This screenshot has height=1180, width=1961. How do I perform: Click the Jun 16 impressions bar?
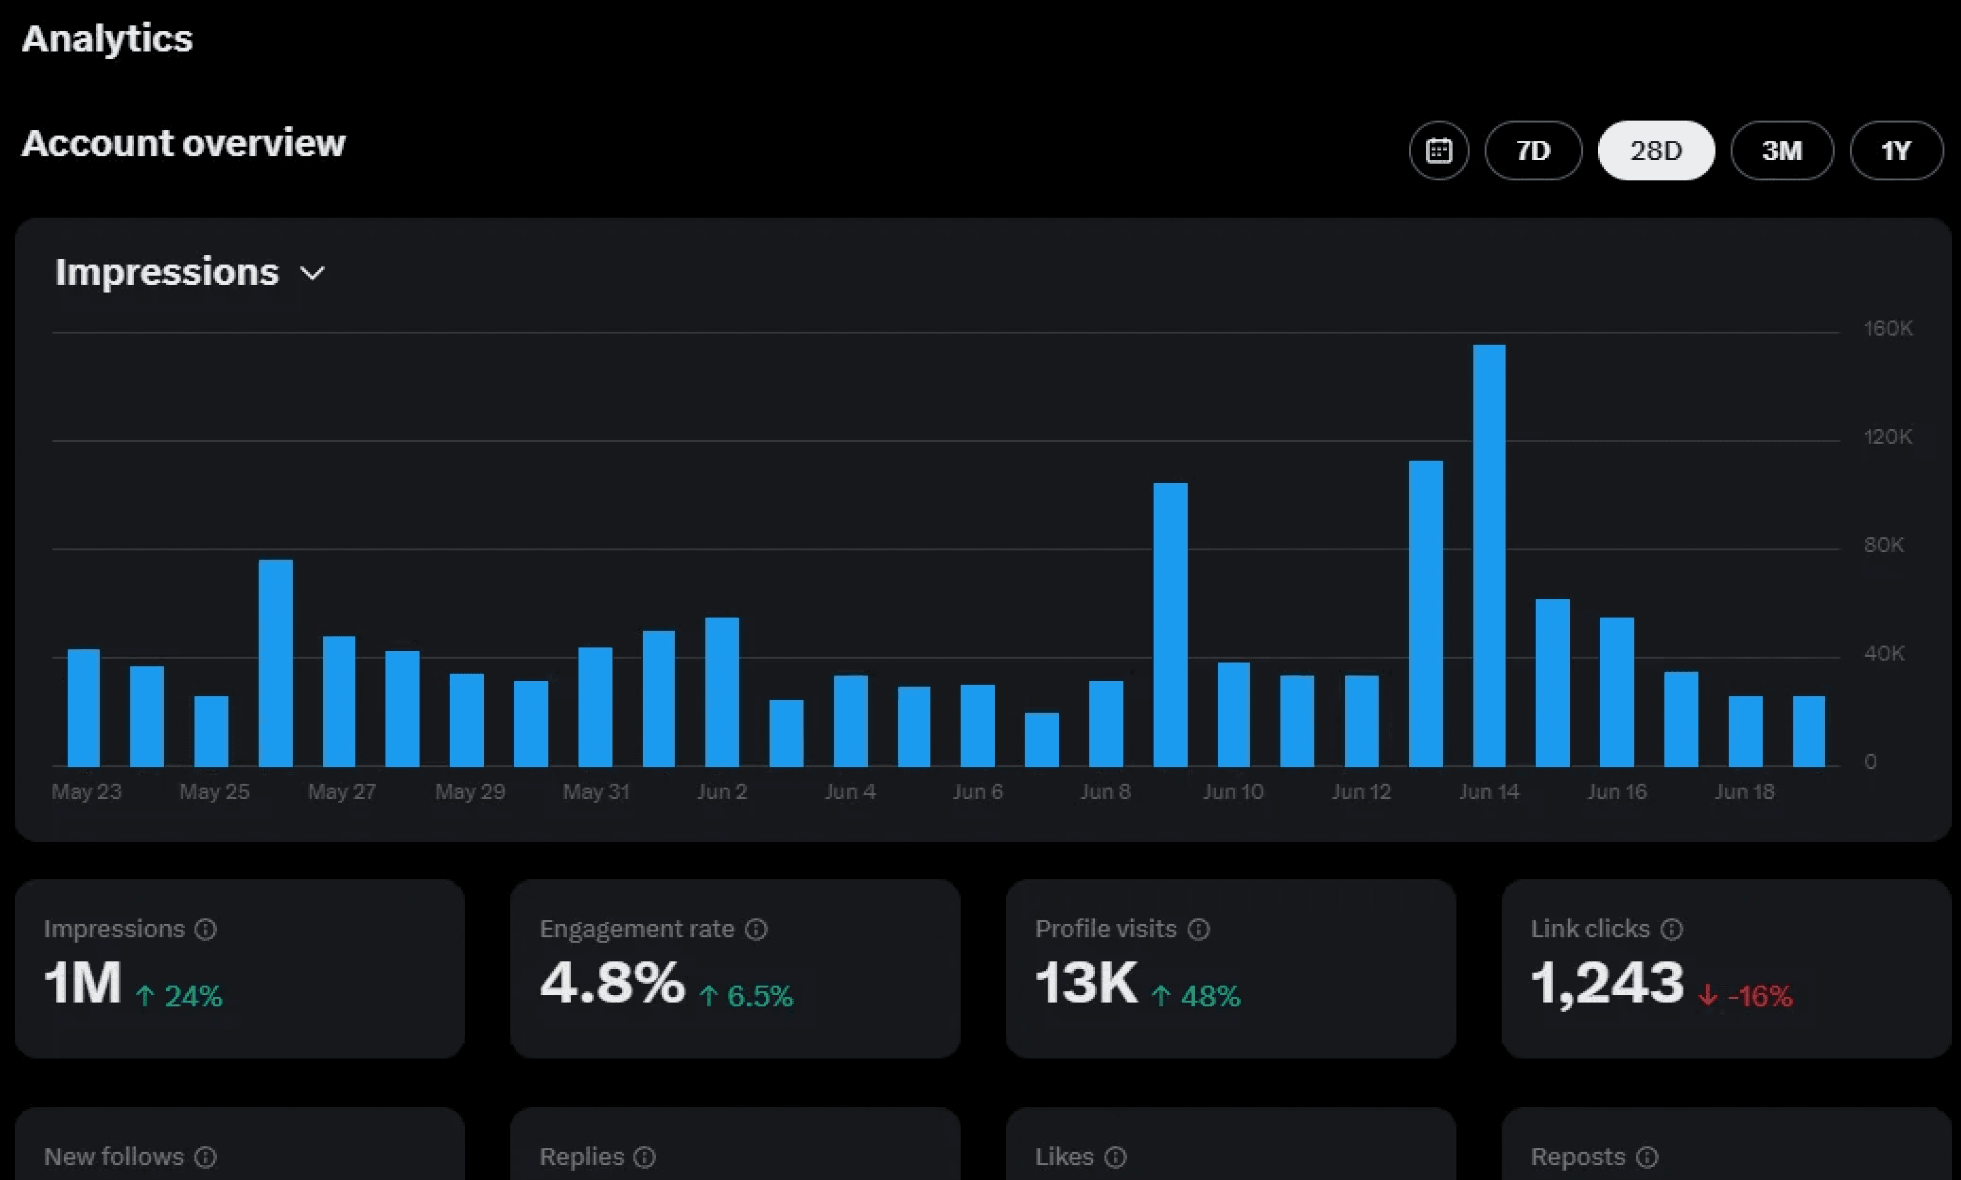pos(1616,692)
